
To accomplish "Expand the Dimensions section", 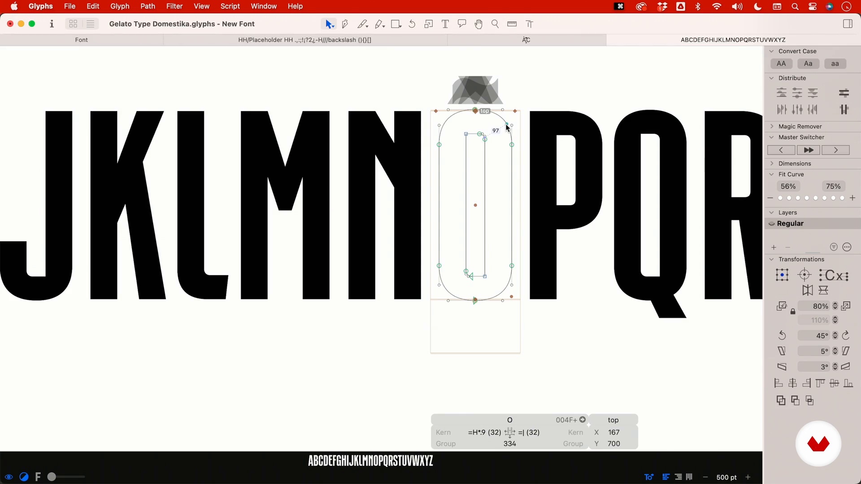I will [772, 164].
